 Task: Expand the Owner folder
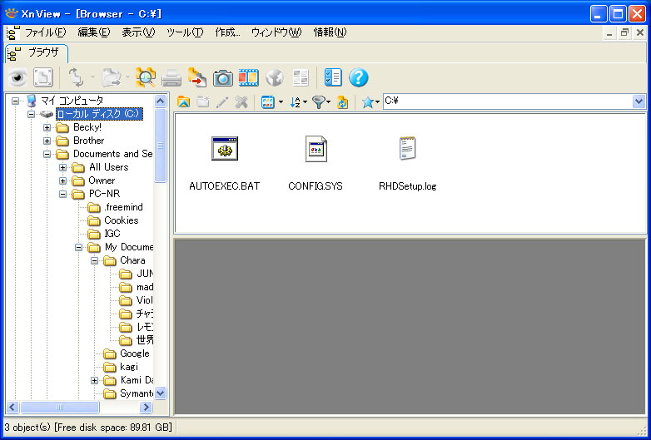coord(62,180)
